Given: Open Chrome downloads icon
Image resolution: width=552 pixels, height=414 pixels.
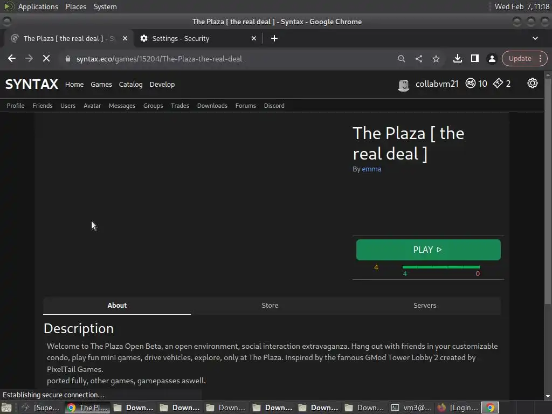Looking at the screenshot, I should (457, 58).
